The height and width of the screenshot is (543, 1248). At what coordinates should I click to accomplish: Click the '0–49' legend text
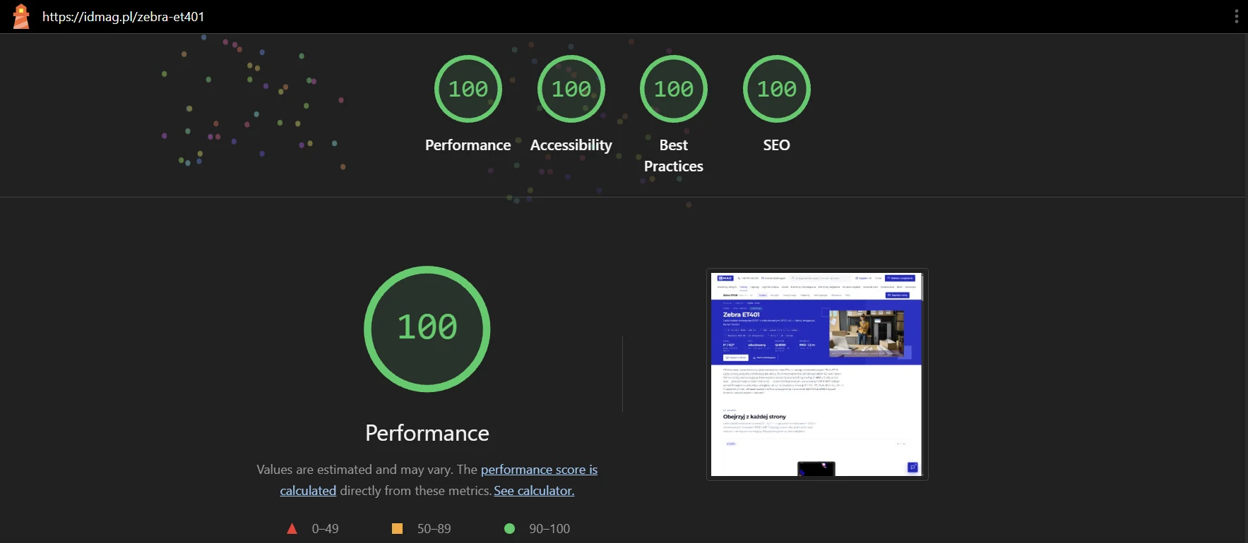tap(325, 529)
